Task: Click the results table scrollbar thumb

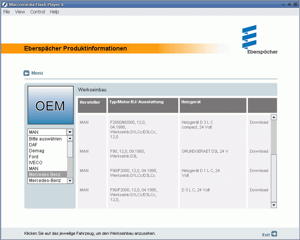Action: (274, 178)
